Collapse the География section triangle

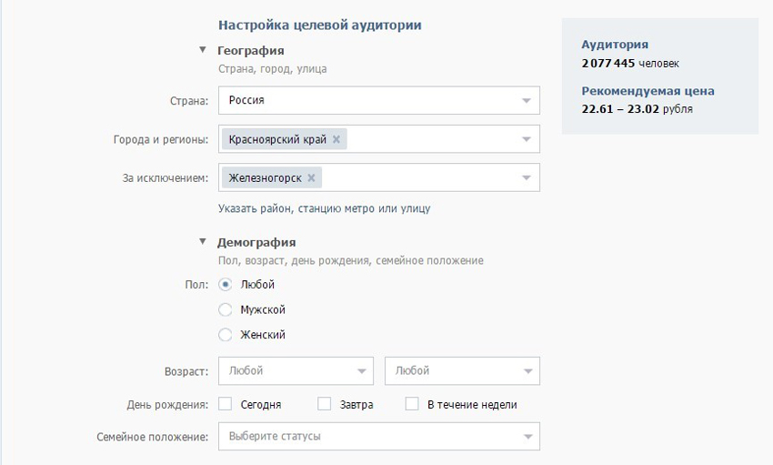click(x=203, y=50)
